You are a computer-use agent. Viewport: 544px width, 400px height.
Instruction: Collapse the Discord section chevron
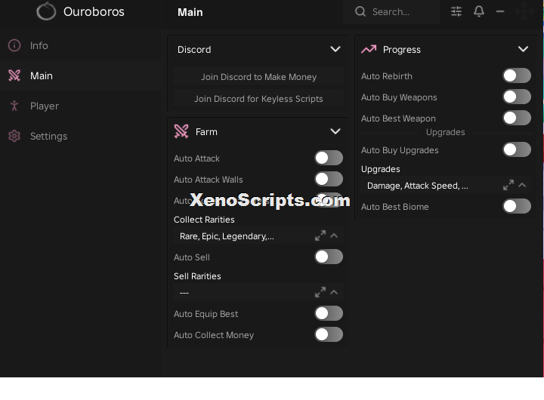pyautogui.click(x=335, y=49)
